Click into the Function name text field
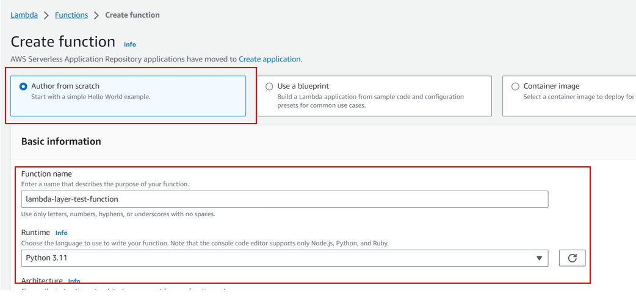636x299 pixels. 284,199
